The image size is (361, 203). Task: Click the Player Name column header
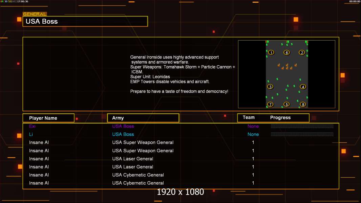(48, 118)
